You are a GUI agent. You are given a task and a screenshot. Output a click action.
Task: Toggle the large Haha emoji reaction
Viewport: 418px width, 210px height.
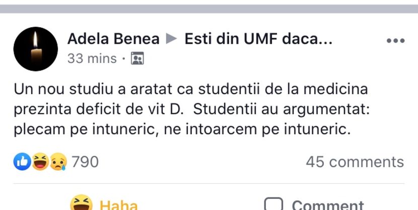coord(81,203)
